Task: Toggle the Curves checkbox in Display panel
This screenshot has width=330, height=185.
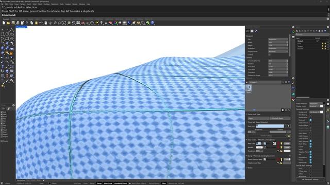Action: pyautogui.click(x=310, y=146)
